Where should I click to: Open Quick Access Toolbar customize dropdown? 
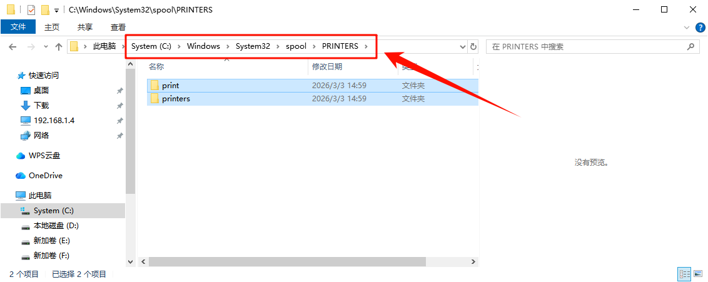click(57, 11)
